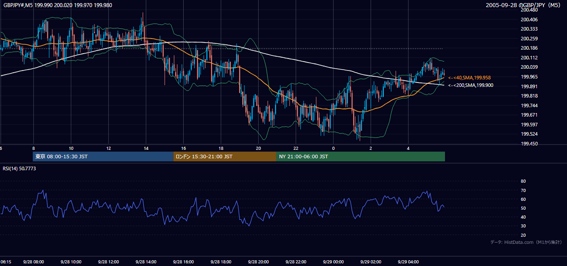Click the 200.406 price axis label
The width and height of the screenshot is (567, 266).
coord(529,20)
